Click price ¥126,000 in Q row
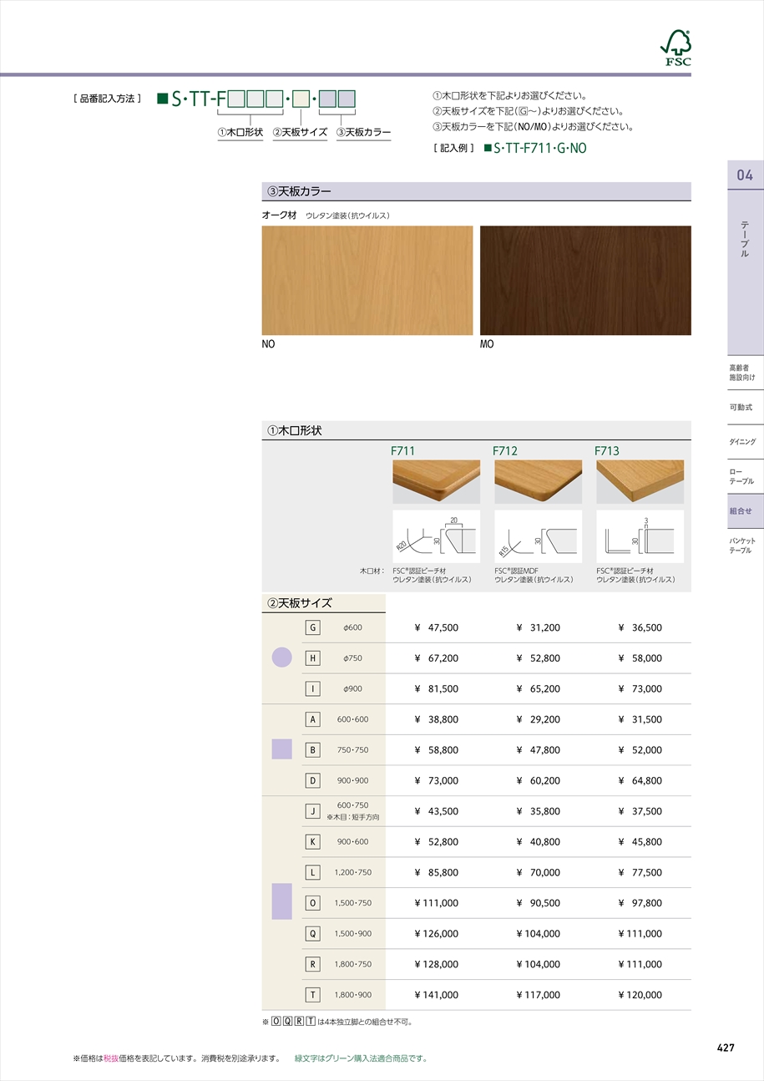 coord(436,934)
